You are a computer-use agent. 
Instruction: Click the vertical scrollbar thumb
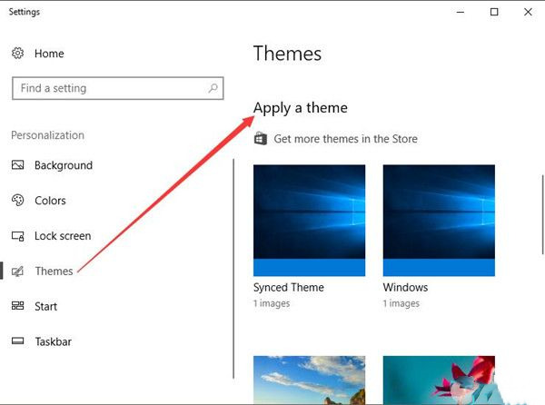543,214
